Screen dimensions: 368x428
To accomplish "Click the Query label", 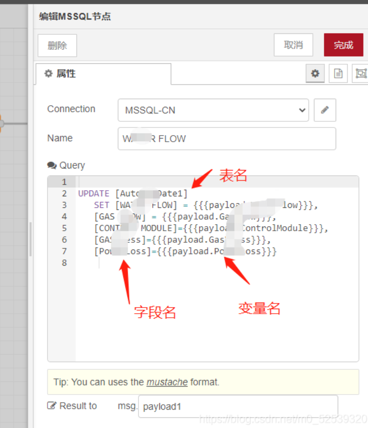I will [72, 165].
